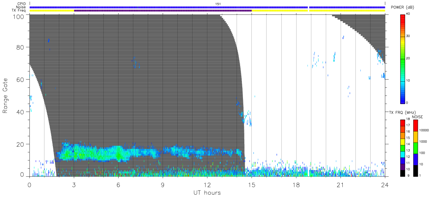Viewport: 433px width, 200px height.
Task: Click y-axis tick label 20
Action: coord(20,144)
